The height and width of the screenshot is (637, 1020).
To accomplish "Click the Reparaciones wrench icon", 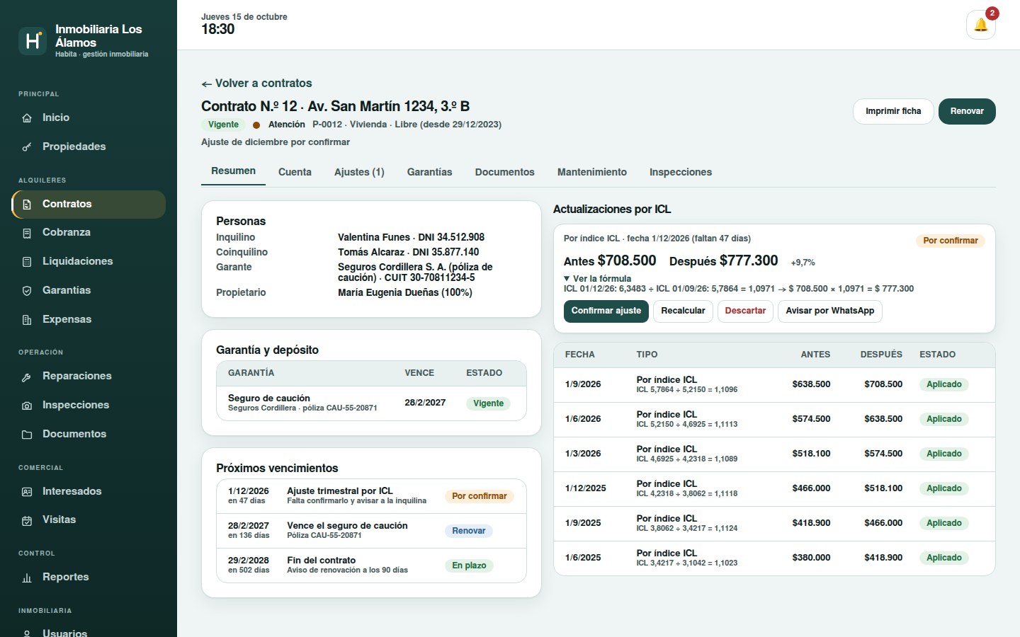I will pos(27,377).
